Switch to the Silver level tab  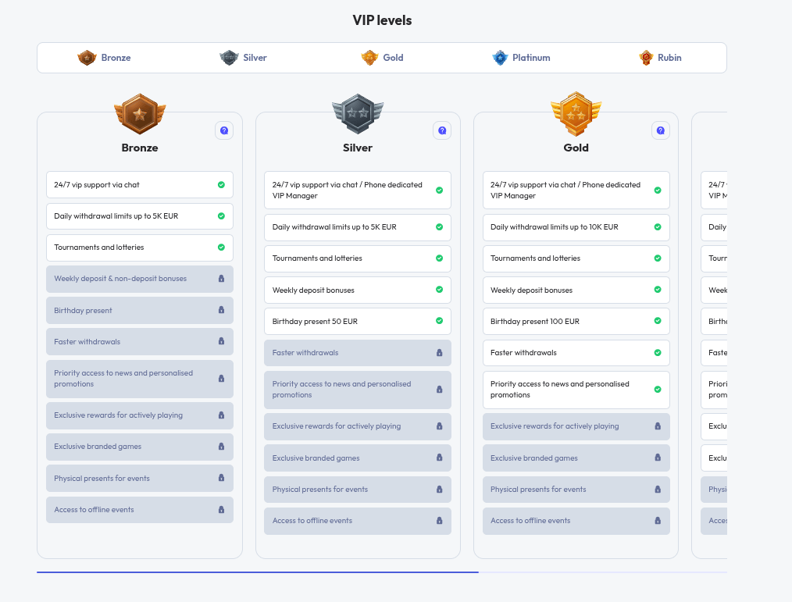click(244, 58)
